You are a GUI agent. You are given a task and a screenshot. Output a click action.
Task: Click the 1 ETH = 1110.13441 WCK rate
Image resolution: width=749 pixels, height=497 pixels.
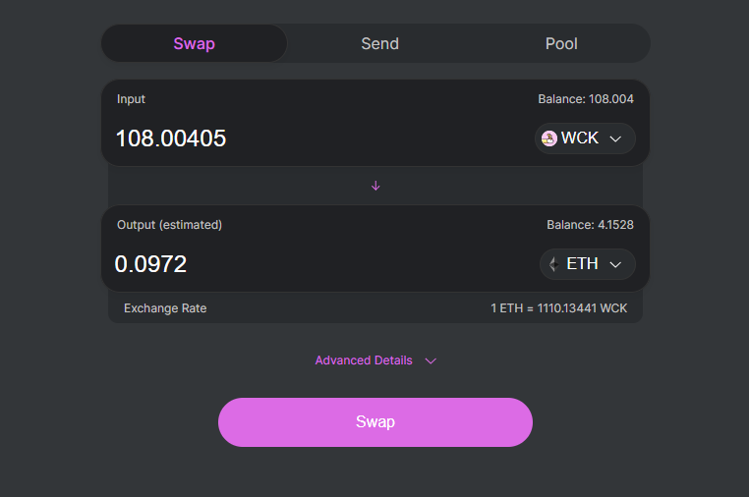click(558, 308)
